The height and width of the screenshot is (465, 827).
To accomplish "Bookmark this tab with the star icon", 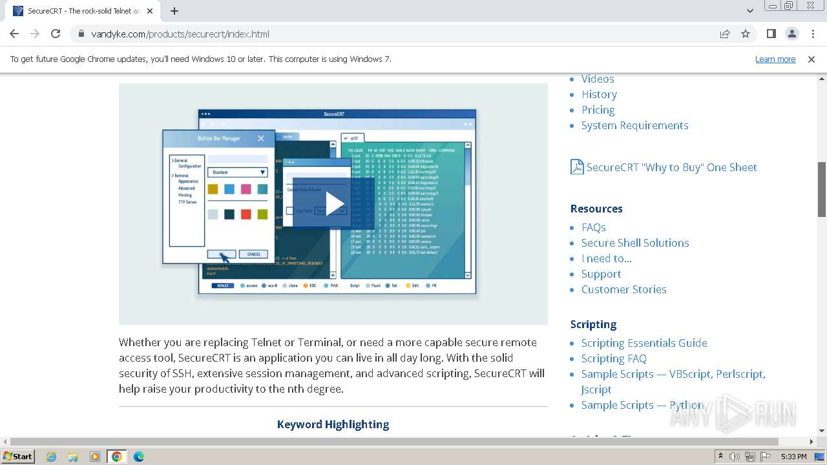I will coord(746,34).
